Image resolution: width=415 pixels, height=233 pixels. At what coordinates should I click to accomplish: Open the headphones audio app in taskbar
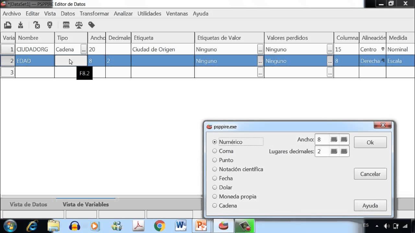point(75,226)
